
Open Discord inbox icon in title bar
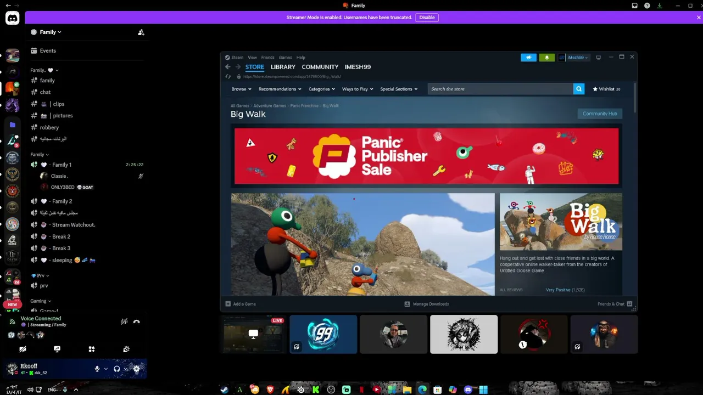click(635, 5)
